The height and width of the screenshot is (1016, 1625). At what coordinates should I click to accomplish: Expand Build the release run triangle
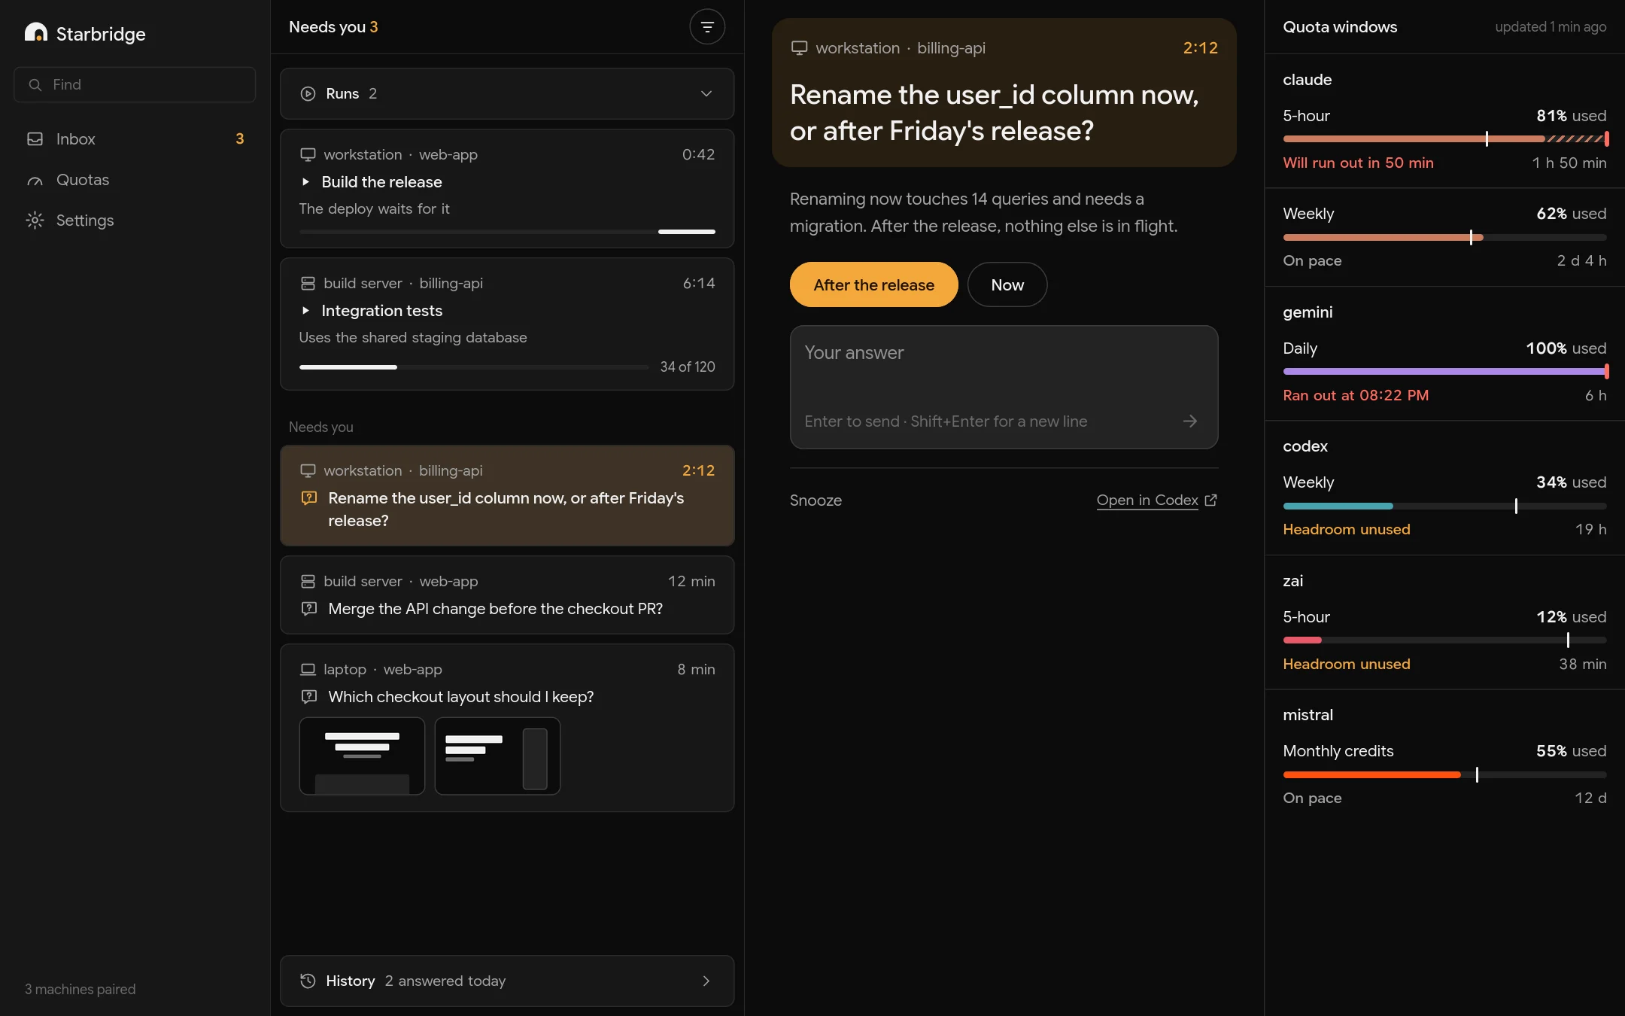coord(305,182)
